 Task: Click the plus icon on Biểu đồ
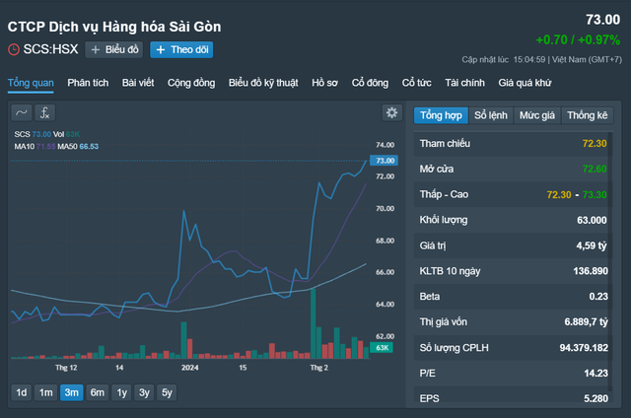(96, 49)
